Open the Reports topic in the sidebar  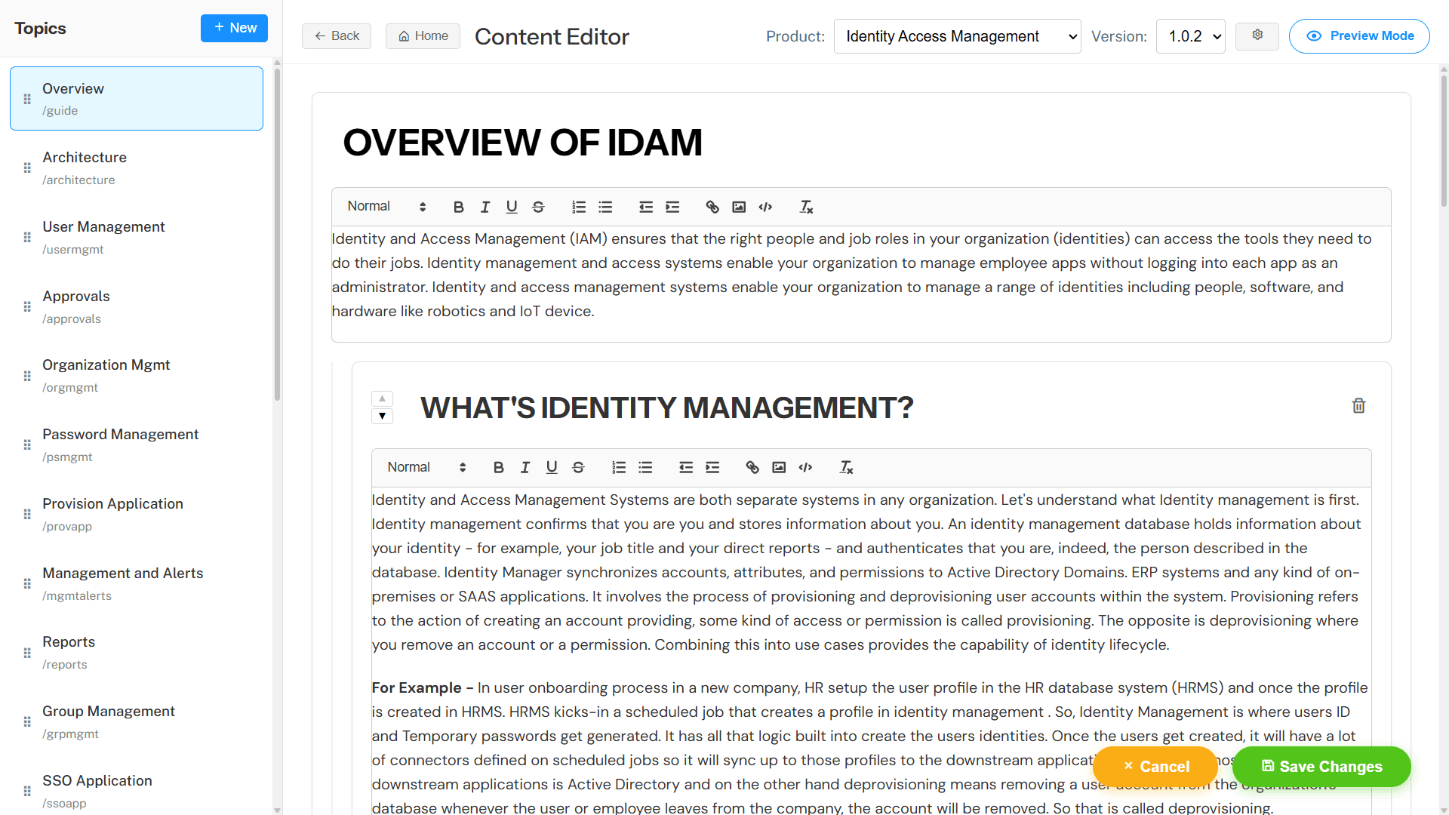69,652
